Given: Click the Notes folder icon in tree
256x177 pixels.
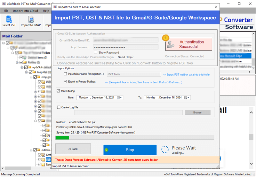Looking at the screenshot, I should [x=43, y=165].
